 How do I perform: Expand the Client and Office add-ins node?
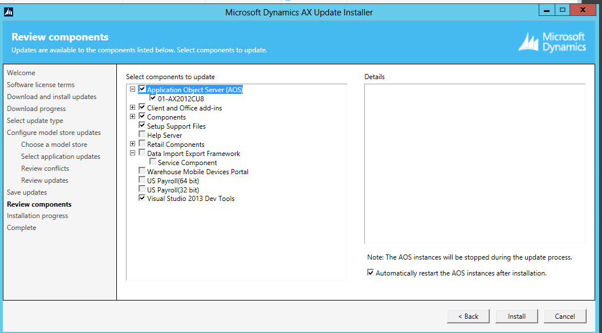pyautogui.click(x=133, y=108)
